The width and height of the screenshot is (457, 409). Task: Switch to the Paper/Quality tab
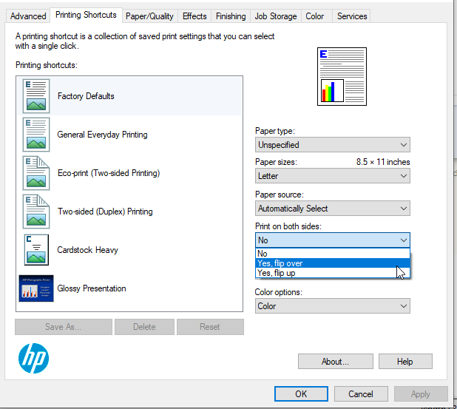[x=149, y=16]
